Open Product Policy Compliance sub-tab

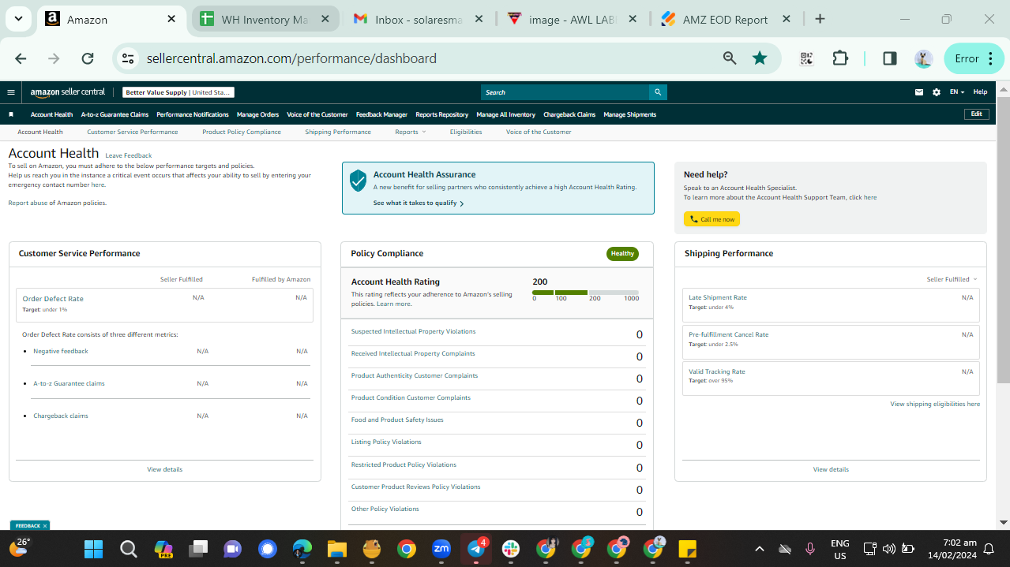[242, 132]
